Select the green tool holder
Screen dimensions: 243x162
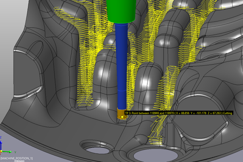122,11
